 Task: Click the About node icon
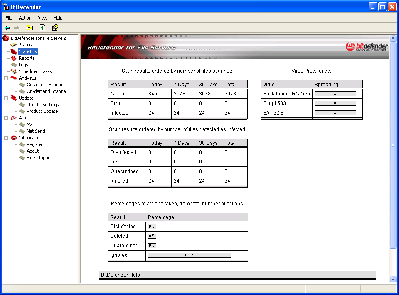[22, 151]
